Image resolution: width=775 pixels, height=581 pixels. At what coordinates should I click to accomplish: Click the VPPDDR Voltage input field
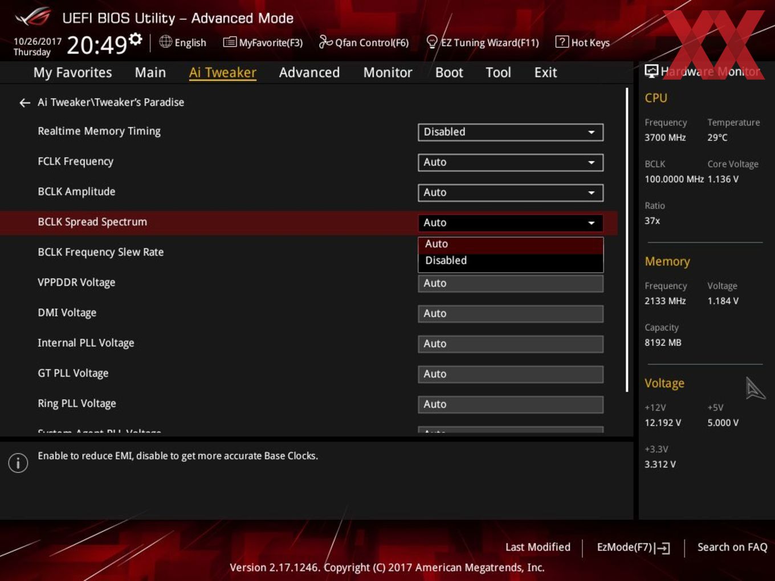click(x=510, y=283)
